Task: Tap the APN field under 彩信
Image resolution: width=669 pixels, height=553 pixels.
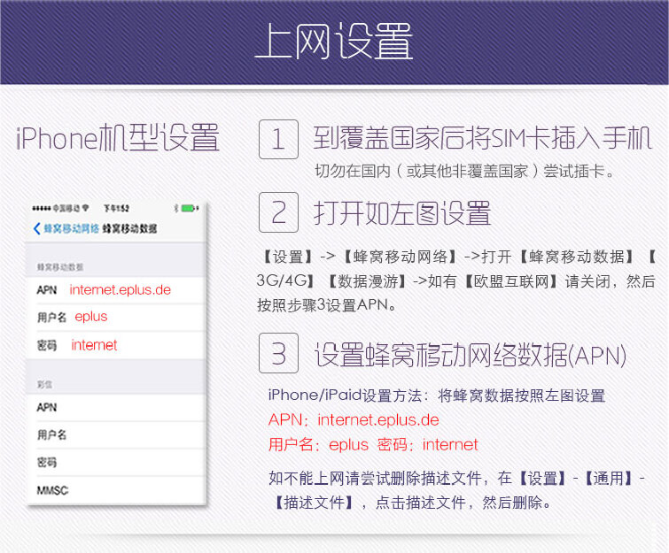Action: tap(120, 408)
